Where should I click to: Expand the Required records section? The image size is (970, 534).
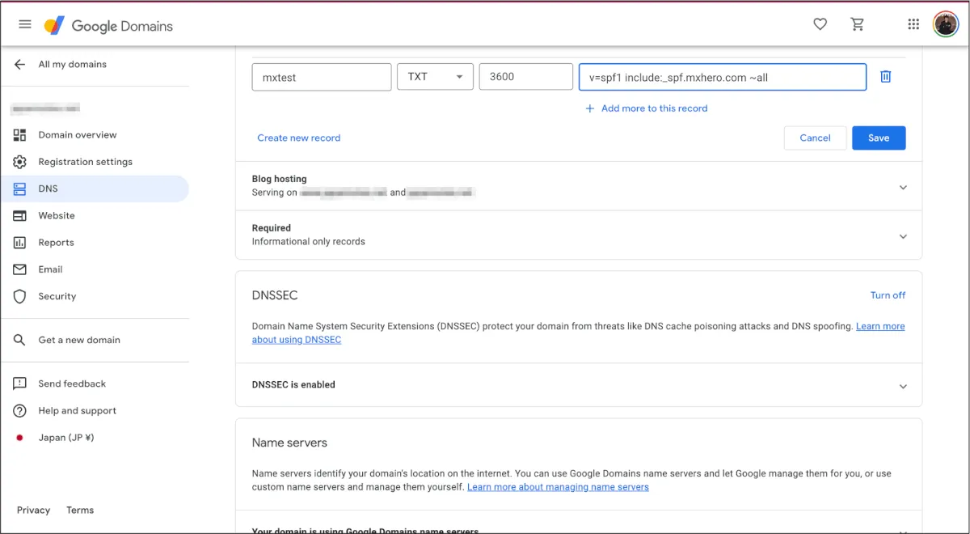point(903,236)
